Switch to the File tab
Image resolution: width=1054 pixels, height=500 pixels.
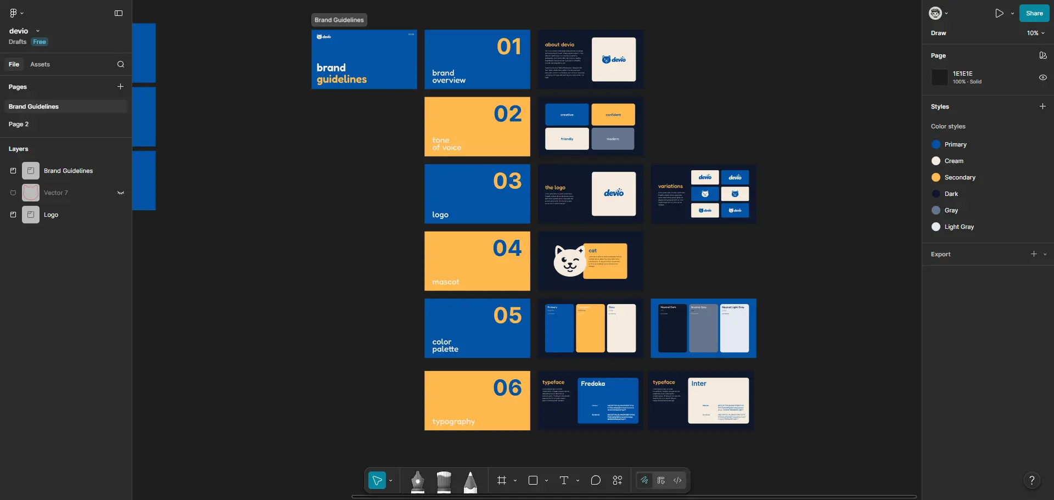[14, 64]
